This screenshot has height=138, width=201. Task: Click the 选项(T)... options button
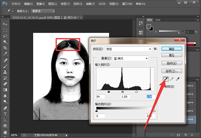pyautogui.click(x=172, y=71)
